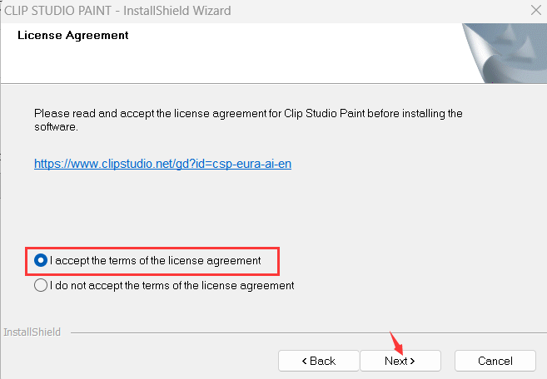Go back with the Back button
The image size is (547, 379).
tap(317, 361)
